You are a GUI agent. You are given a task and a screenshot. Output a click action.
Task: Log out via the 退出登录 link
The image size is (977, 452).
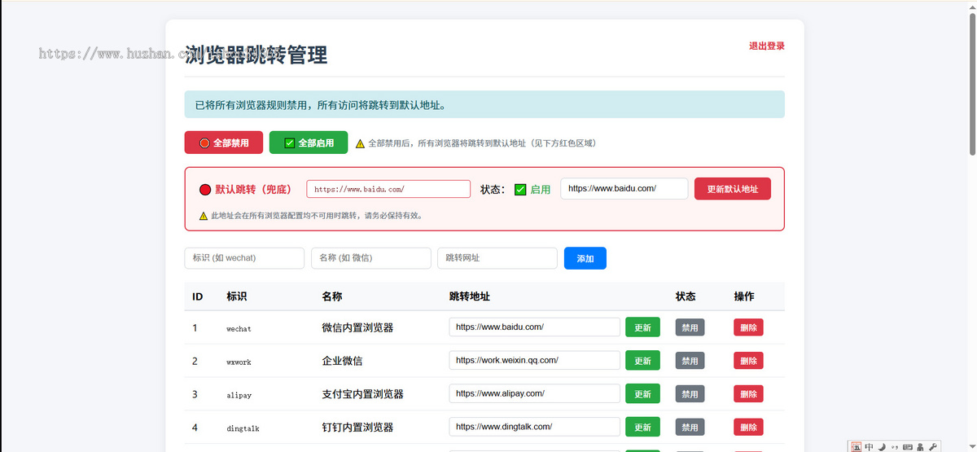(767, 46)
